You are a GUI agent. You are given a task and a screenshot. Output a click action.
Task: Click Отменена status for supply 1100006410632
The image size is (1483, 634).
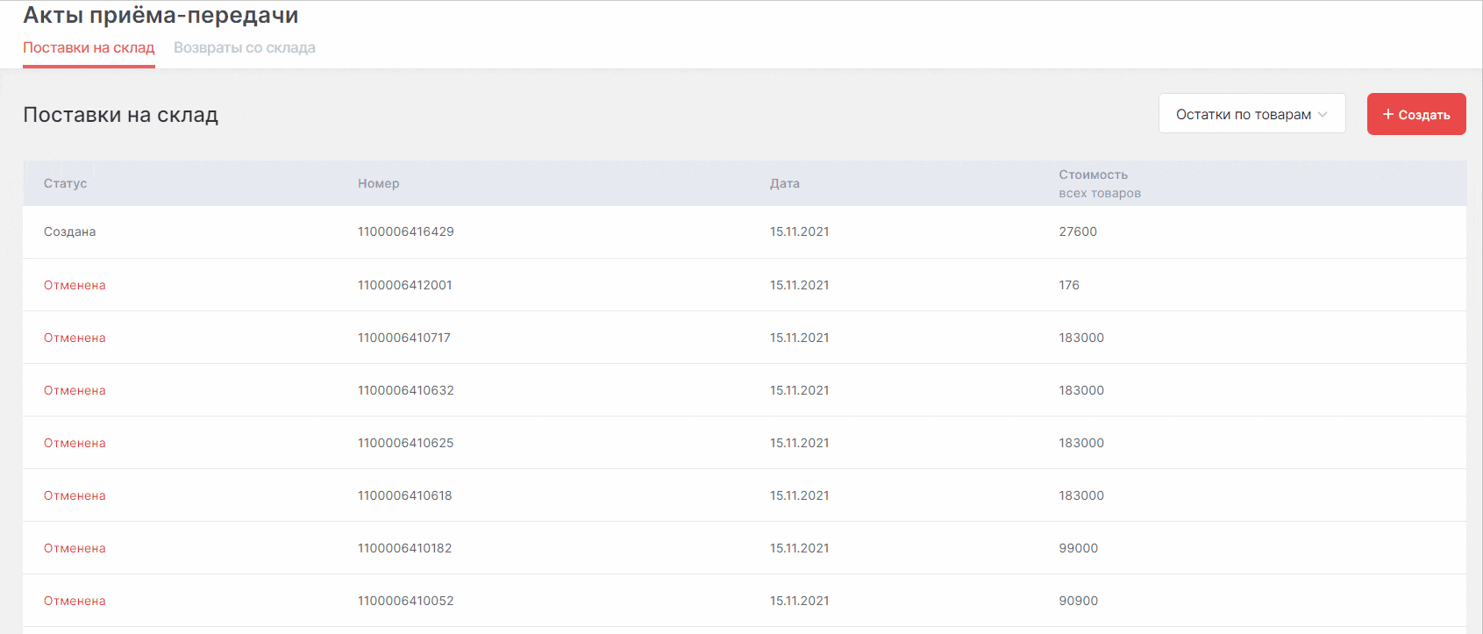click(75, 390)
